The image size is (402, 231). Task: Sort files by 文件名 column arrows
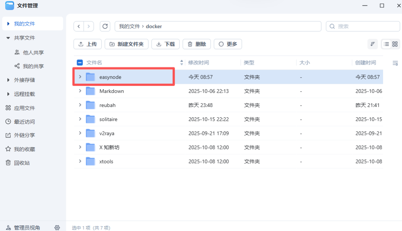click(x=181, y=62)
